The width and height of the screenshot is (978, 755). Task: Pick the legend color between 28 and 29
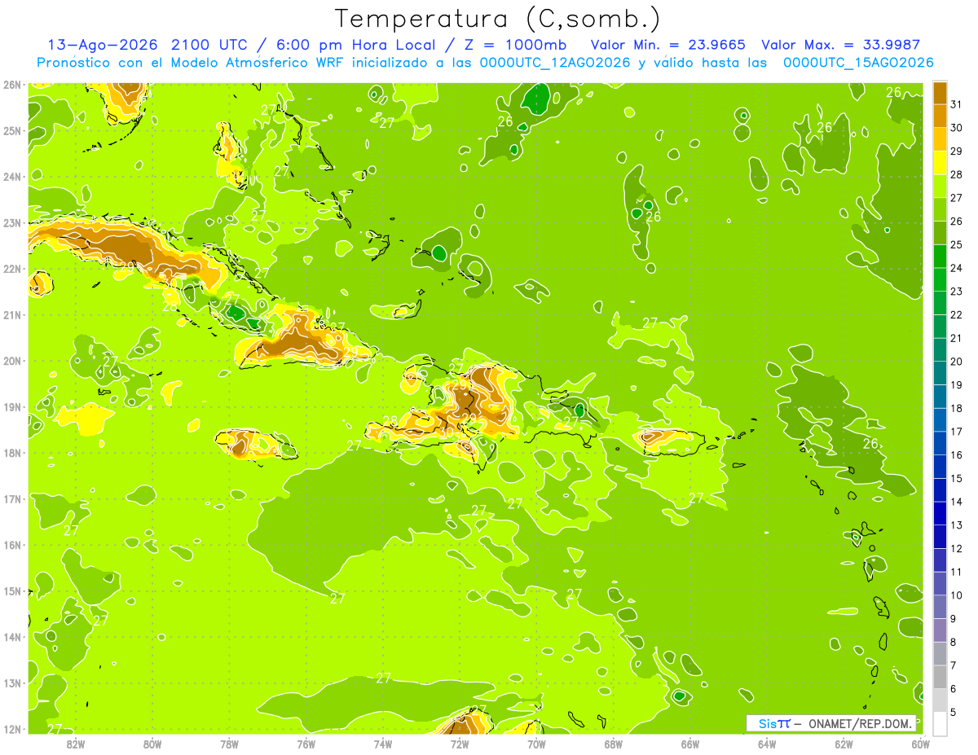click(940, 163)
